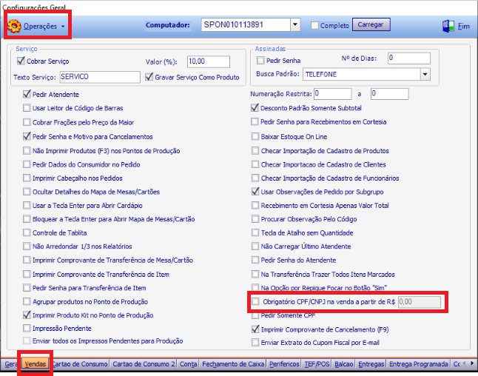The image size is (478, 376).
Task: Enable Pedir Dados do Consumidor no Pedido
Action: pyautogui.click(x=27, y=164)
